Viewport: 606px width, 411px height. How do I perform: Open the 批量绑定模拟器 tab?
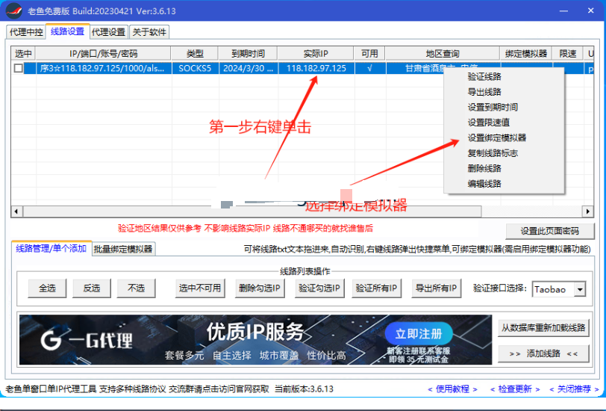(x=123, y=249)
